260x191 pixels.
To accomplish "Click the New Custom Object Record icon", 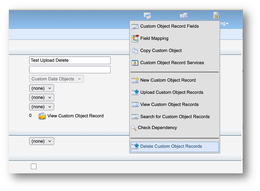I will 135,80.
